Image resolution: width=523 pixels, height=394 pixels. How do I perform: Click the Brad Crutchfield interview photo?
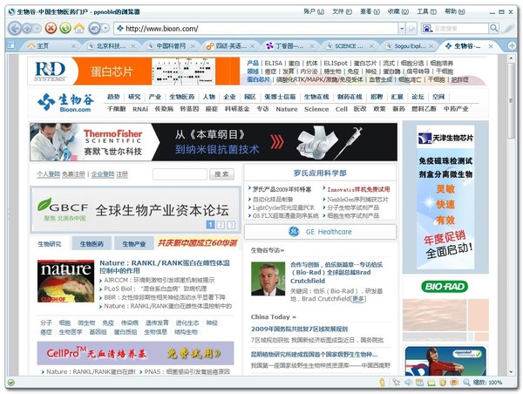[x=268, y=279]
